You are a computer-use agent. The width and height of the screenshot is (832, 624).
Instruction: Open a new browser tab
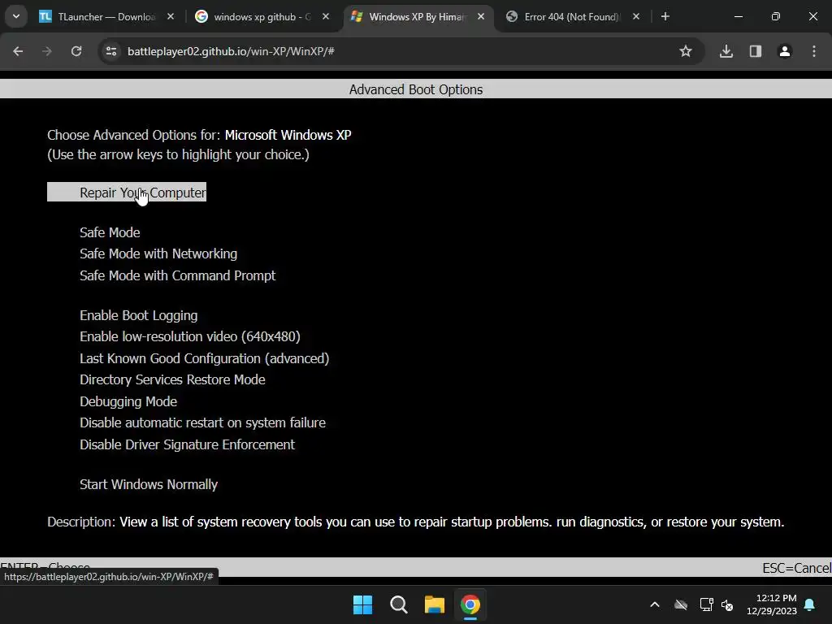click(x=665, y=17)
